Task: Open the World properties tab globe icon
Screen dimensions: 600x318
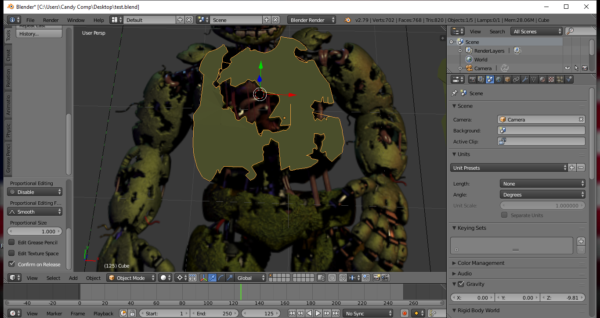Action: point(499,79)
